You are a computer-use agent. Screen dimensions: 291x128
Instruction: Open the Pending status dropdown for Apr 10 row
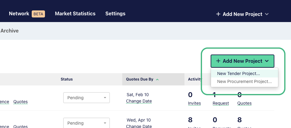click(87, 123)
